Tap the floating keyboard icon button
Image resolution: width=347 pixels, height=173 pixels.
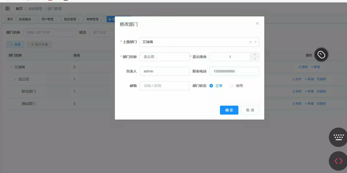(338, 137)
